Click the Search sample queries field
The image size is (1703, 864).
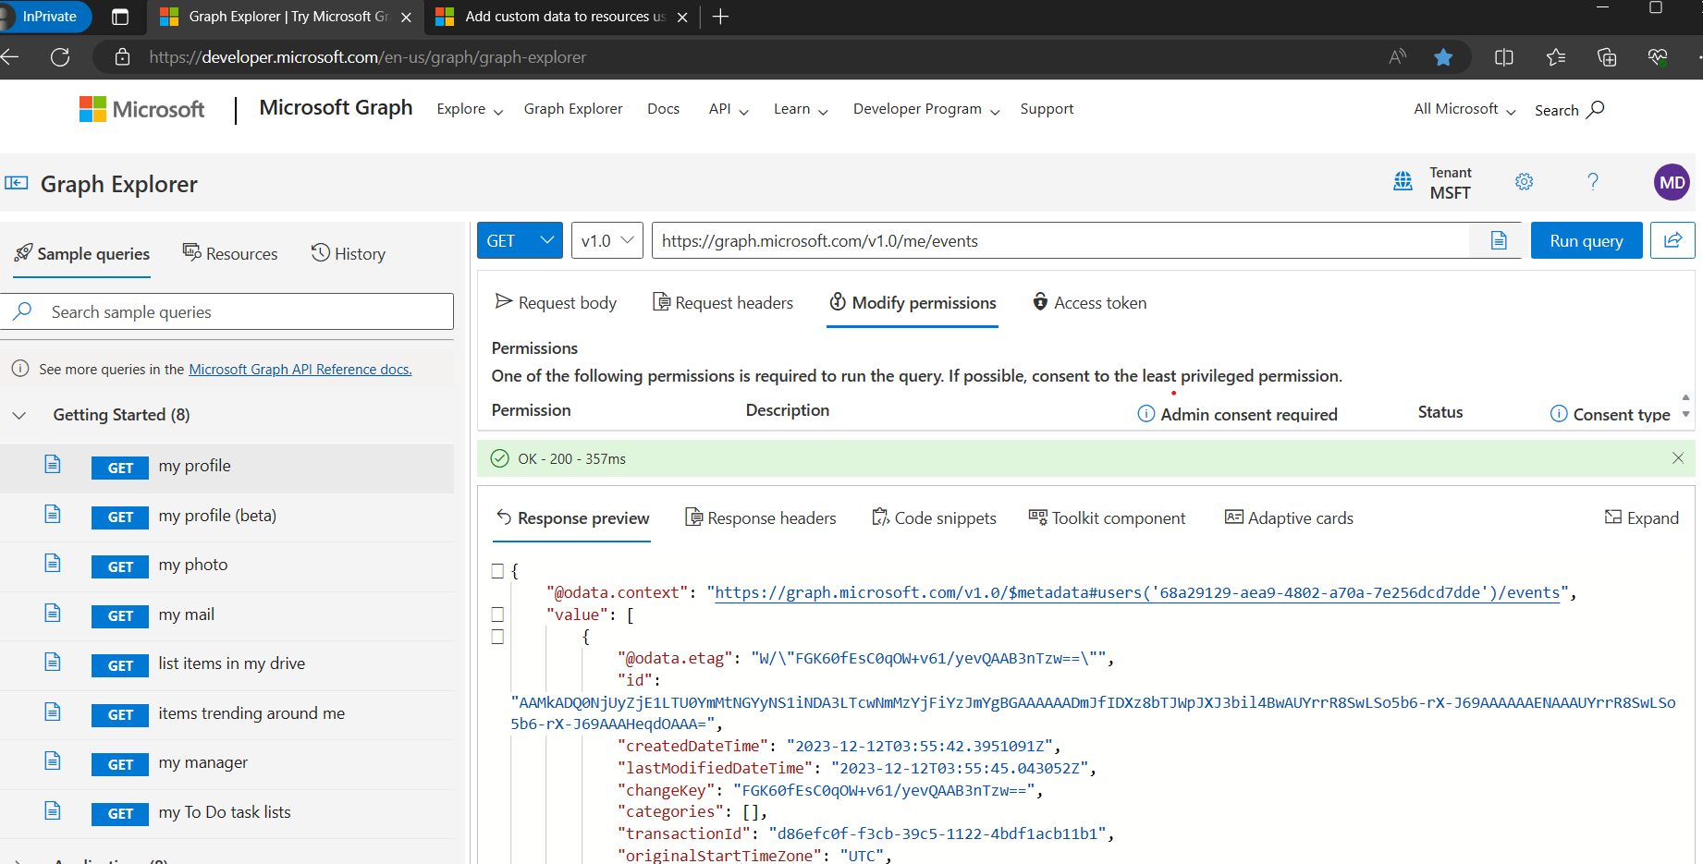240,312
